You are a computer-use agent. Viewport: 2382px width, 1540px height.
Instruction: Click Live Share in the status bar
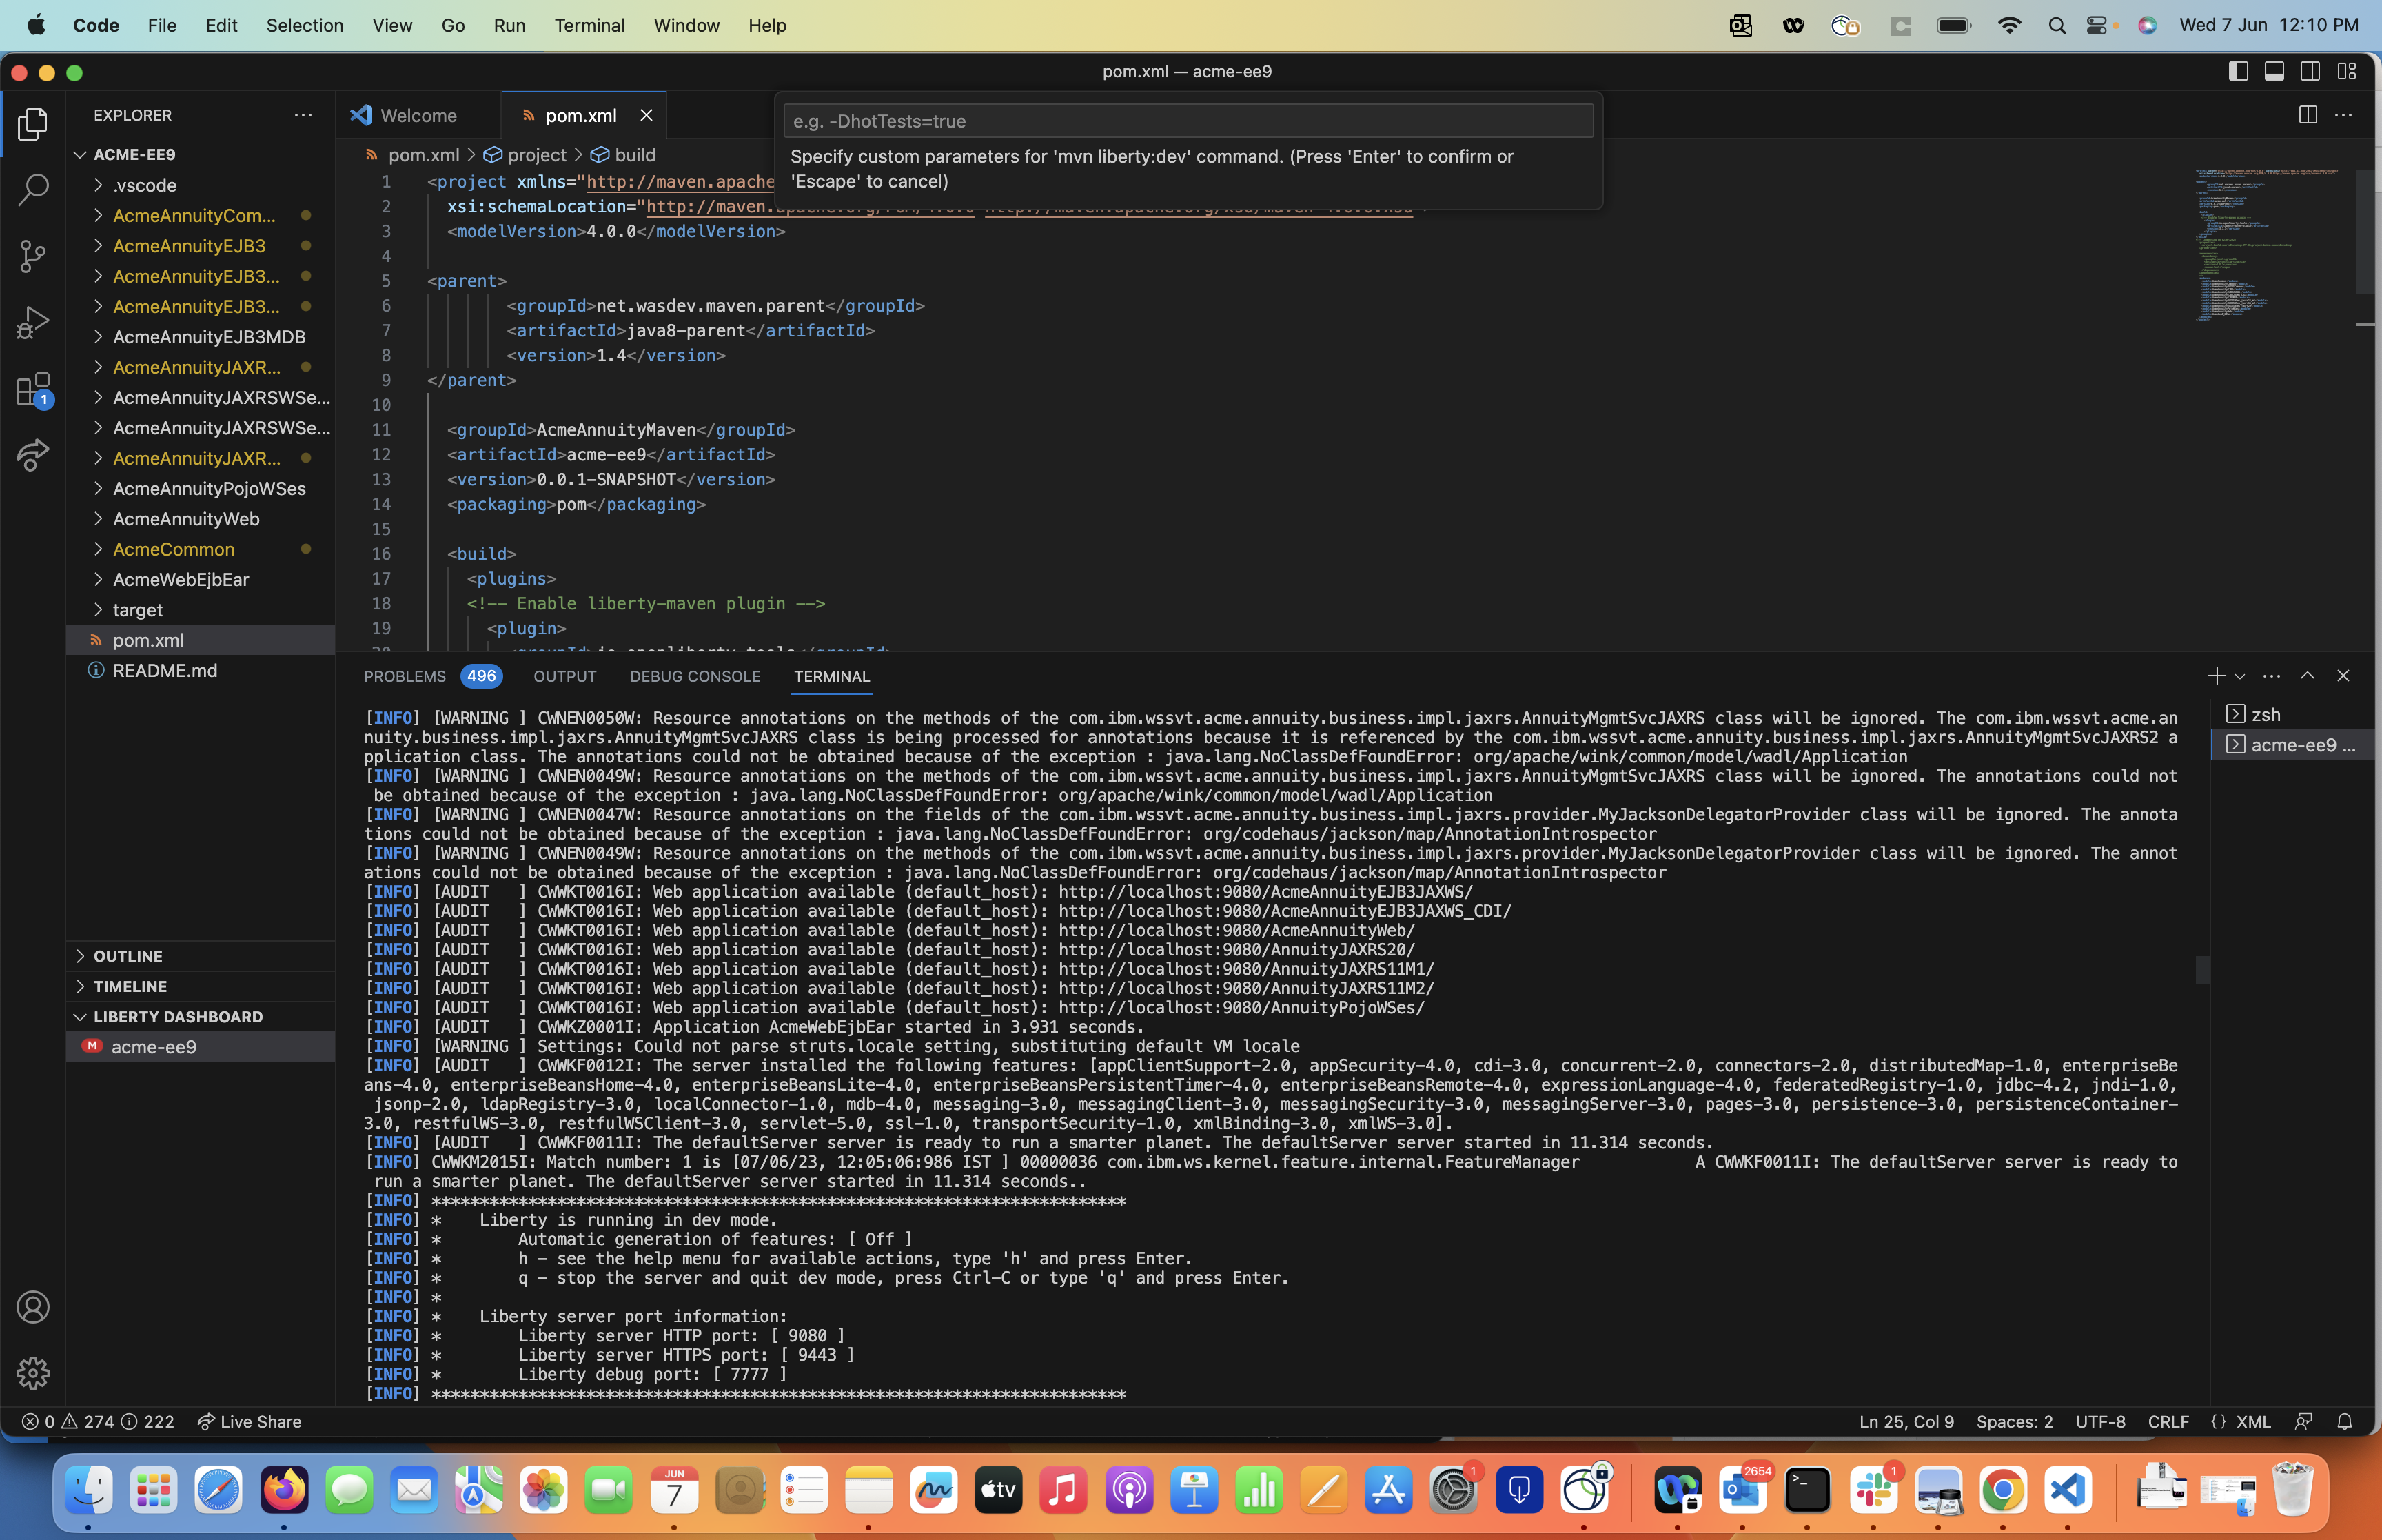(x=249, y=1421)
